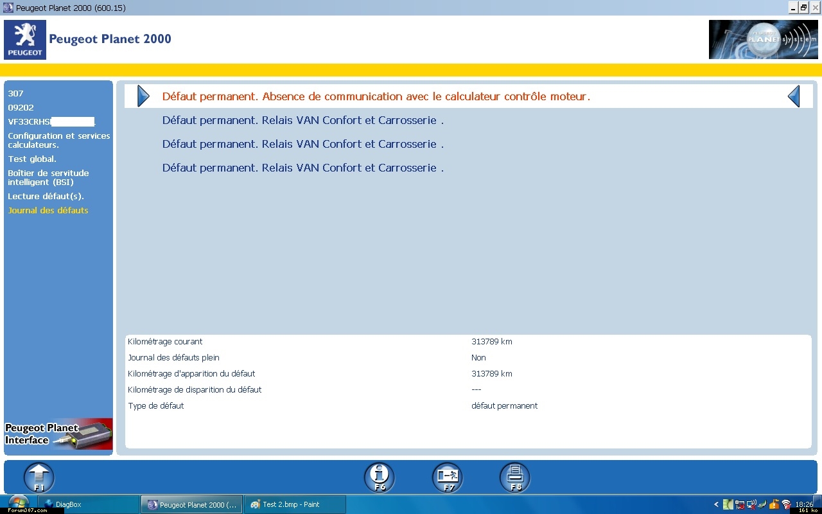Click the F1 back/up arrow button
Image resolution: width=822 pixels, height=514 pixels.
[x=39, y=478]
